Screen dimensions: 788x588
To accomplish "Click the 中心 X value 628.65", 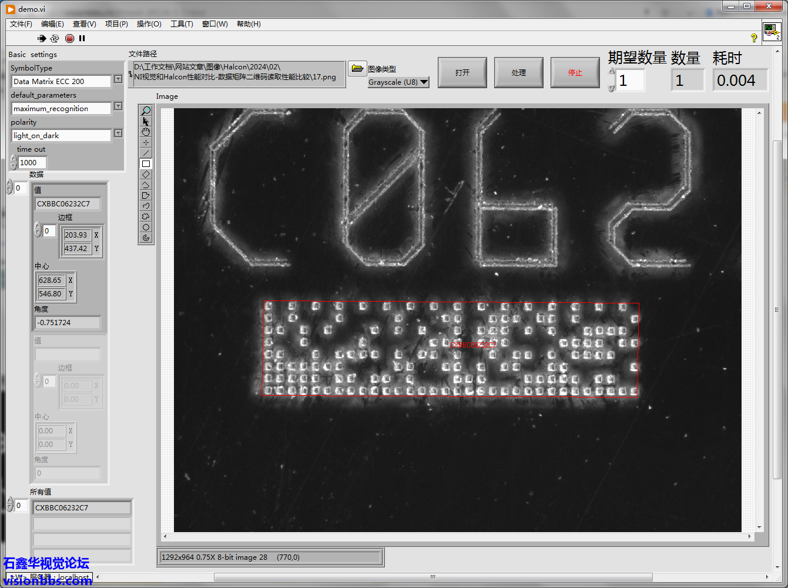I will 51,280.
